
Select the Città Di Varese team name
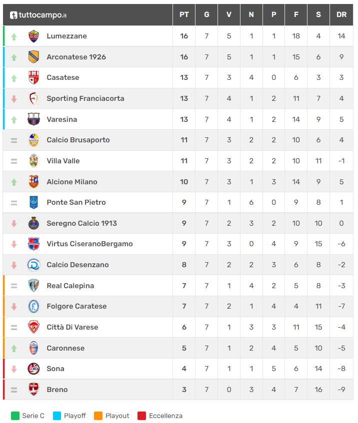[x=72, y=327]
